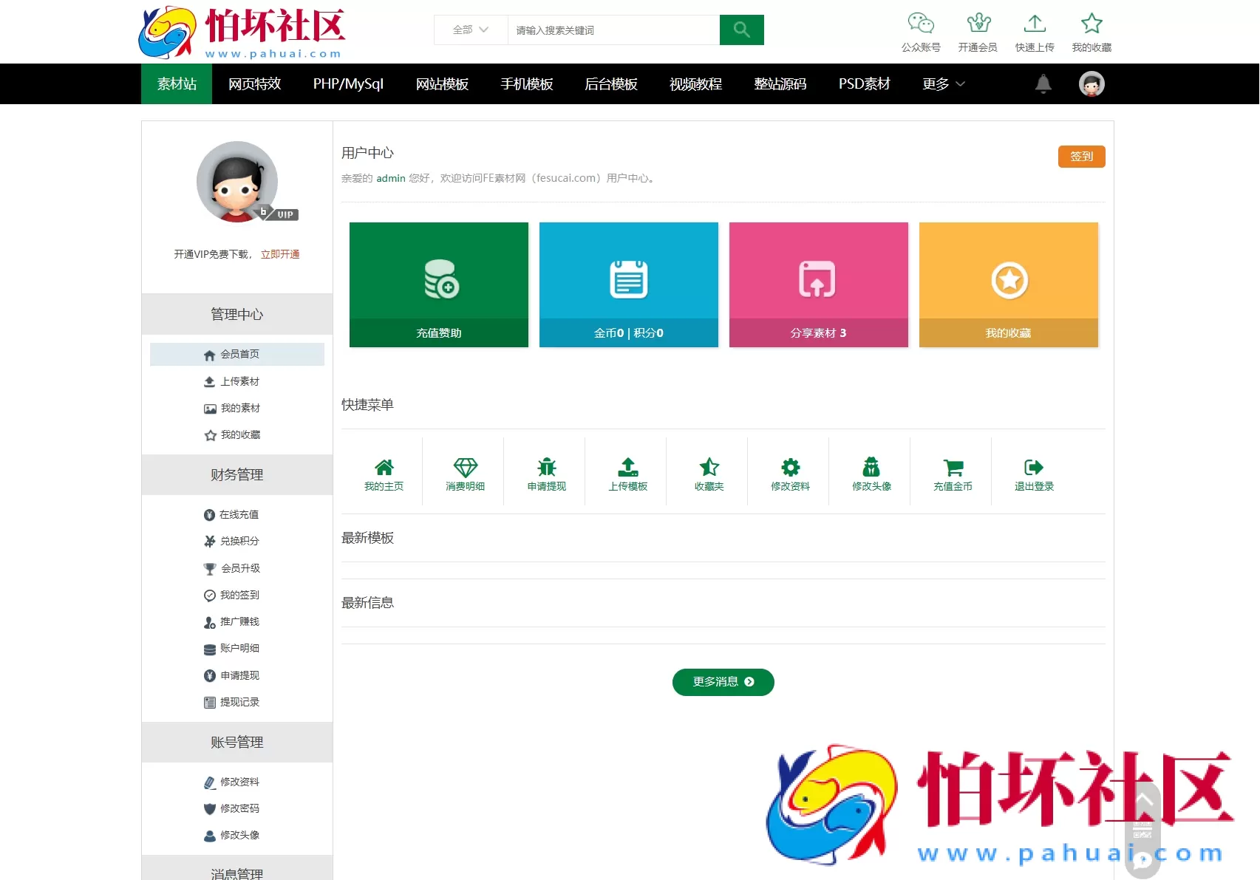The height and width of the screenshot is (880, 1260).
Task: Expand the 更多 navigation dropdown
Action: (x=942, y=83)
